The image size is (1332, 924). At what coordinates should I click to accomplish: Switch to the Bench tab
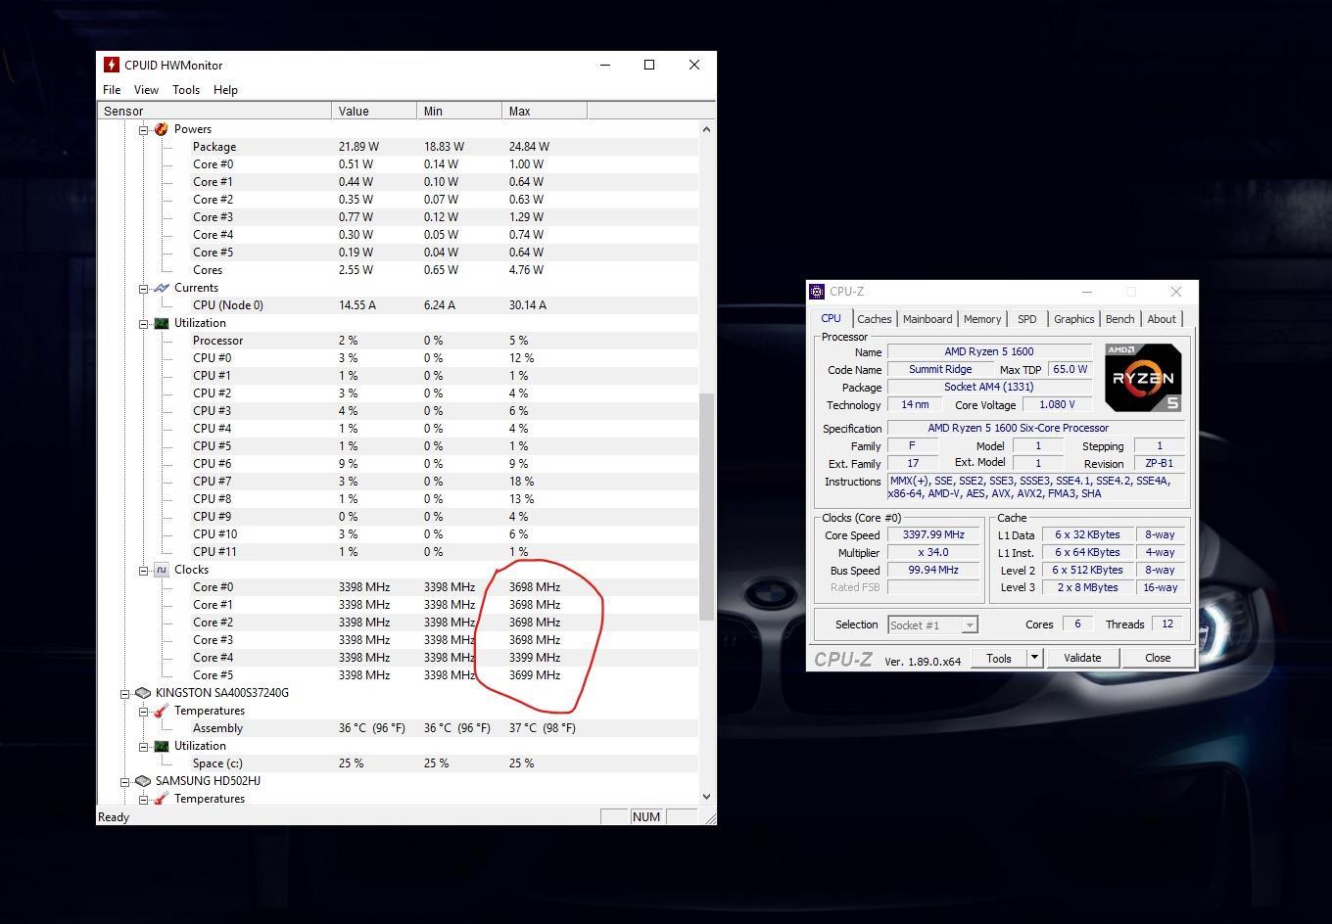1119,319
